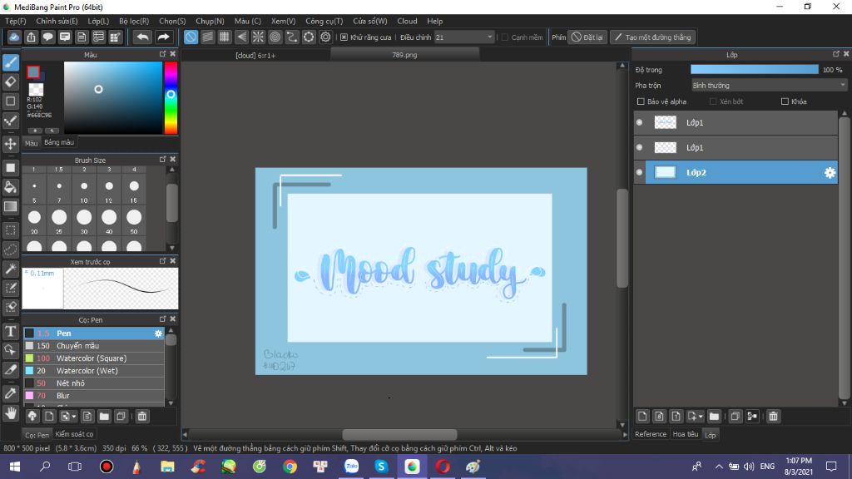Pick the Select Pen tool
Screen dimensions: 852x479
[11, 287]
